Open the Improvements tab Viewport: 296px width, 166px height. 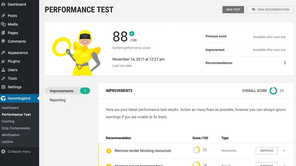(x=62, y=91)
